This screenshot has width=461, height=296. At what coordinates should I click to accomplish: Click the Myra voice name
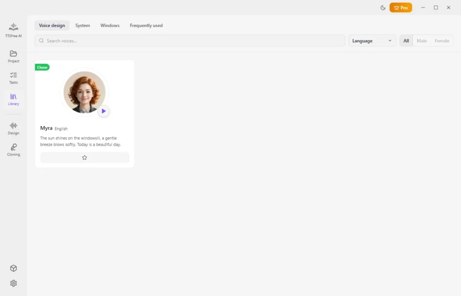[46, 128]
